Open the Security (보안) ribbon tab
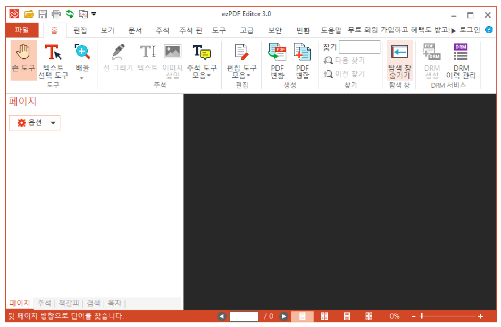The height and width of the screenshot is (327, 501). coord(275,31)
